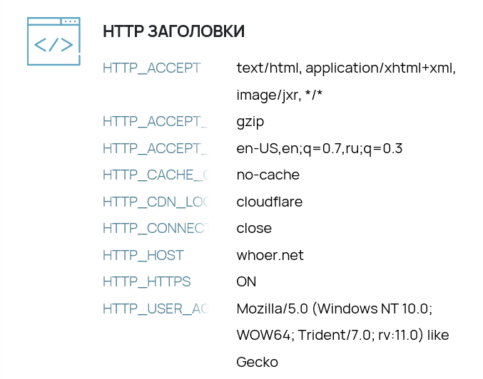This screenshot has height=379, width=483.
Task: Click the HTTP_CDN header label
Action: [x=155, y=202]
